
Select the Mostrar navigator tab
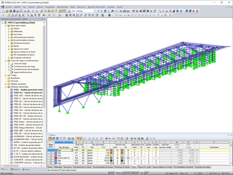(x=15, y=170)
